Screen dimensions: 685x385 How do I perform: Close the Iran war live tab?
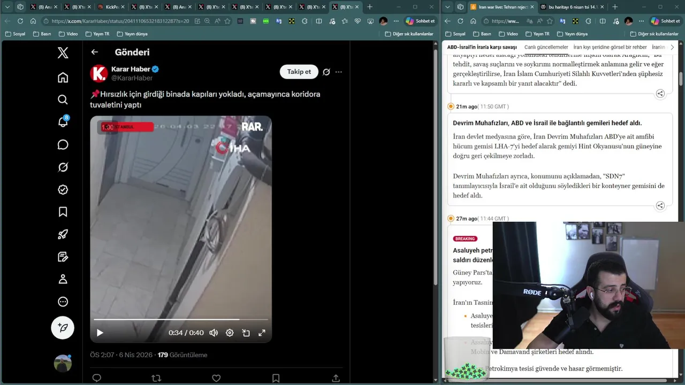532,7
